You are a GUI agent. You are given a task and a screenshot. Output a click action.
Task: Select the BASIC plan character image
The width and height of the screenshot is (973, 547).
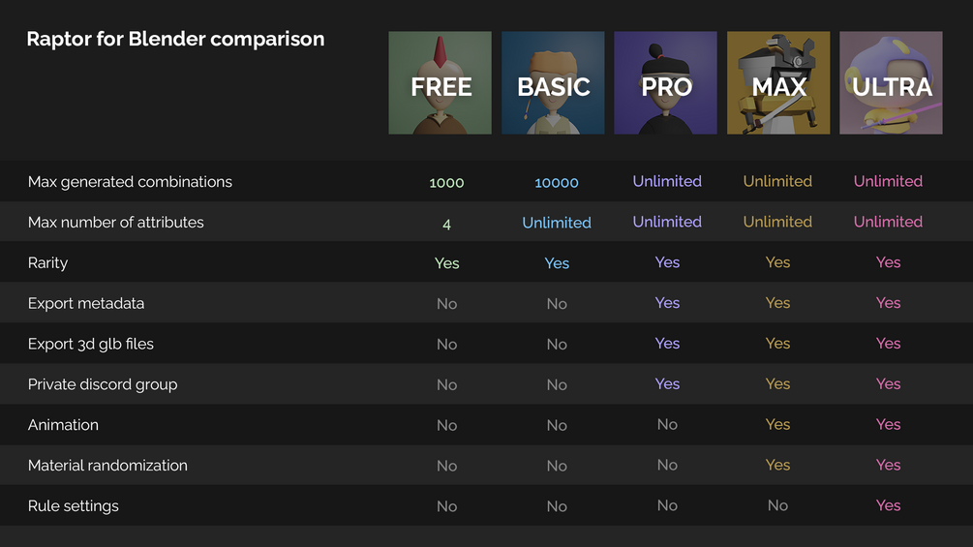[553, 83]
